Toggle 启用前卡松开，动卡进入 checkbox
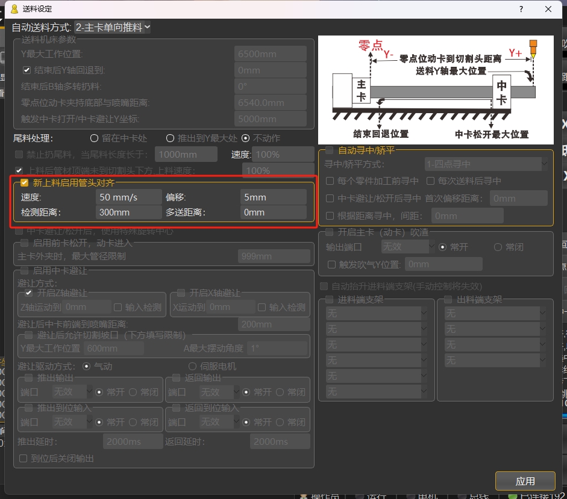Screen dimensions: 567x499 (25, 243)
